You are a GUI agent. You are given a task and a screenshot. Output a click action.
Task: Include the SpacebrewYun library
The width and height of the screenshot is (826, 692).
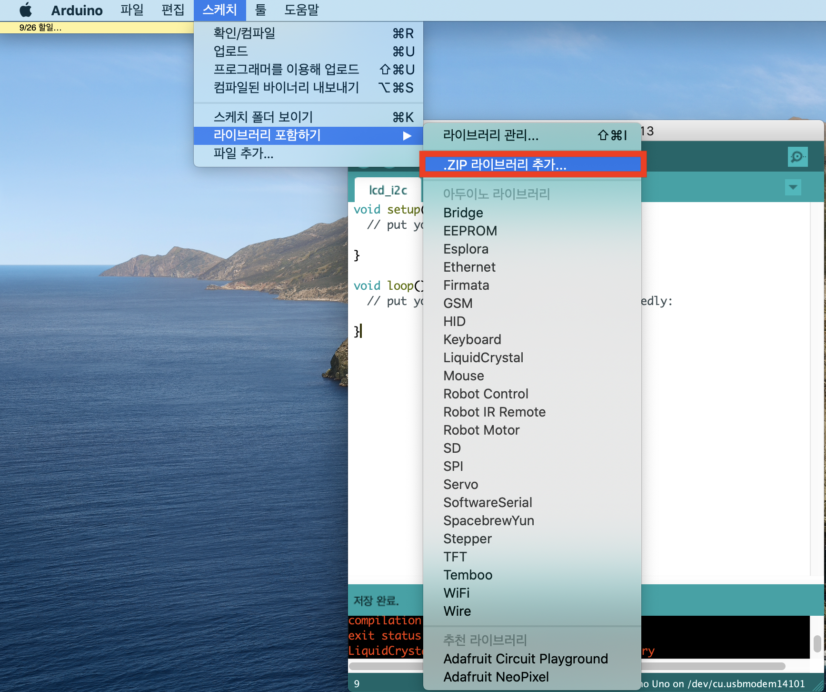(532, 520)
